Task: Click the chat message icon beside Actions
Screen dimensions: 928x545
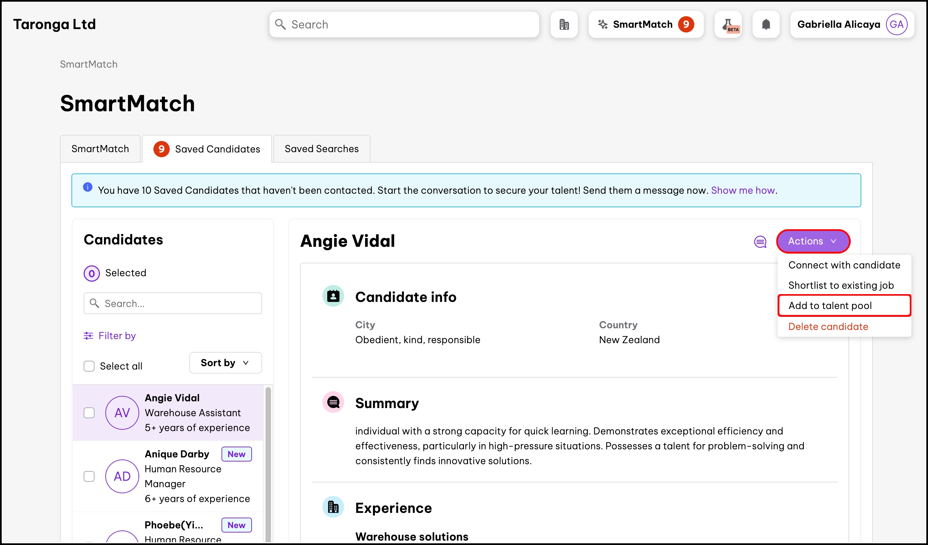Action: point(760,241)
